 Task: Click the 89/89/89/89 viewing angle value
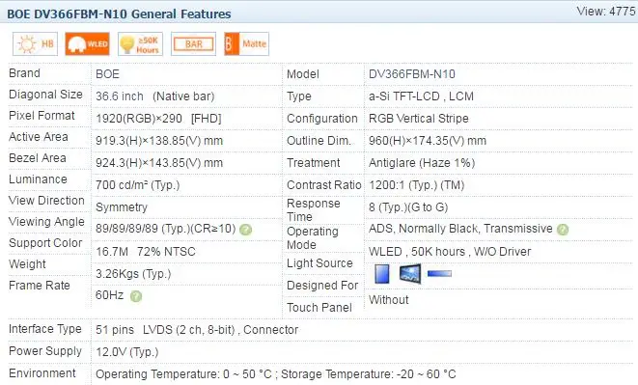(x=166, y=229)
